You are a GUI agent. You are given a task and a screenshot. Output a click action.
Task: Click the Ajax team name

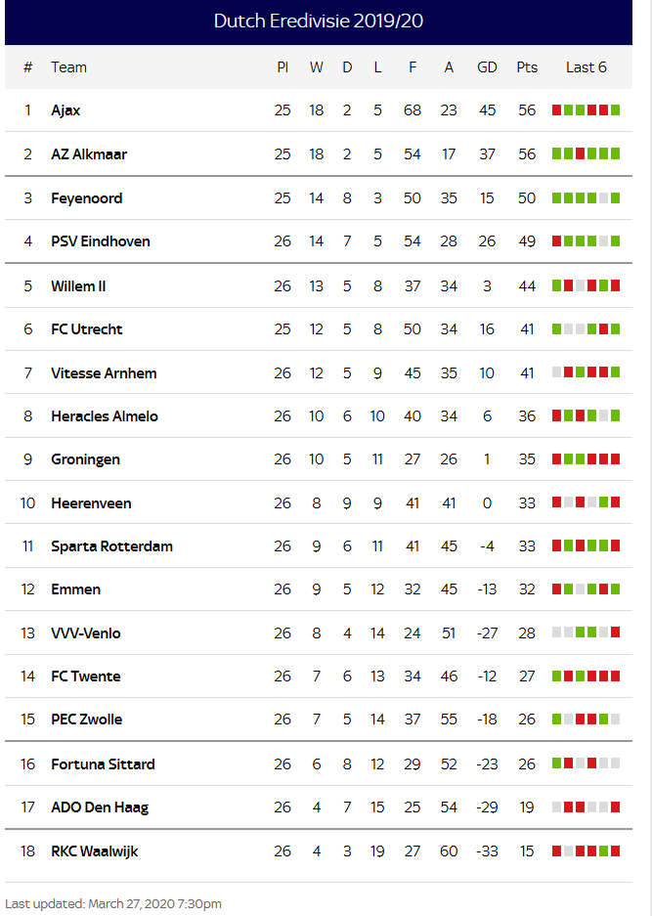click(65, 110)
